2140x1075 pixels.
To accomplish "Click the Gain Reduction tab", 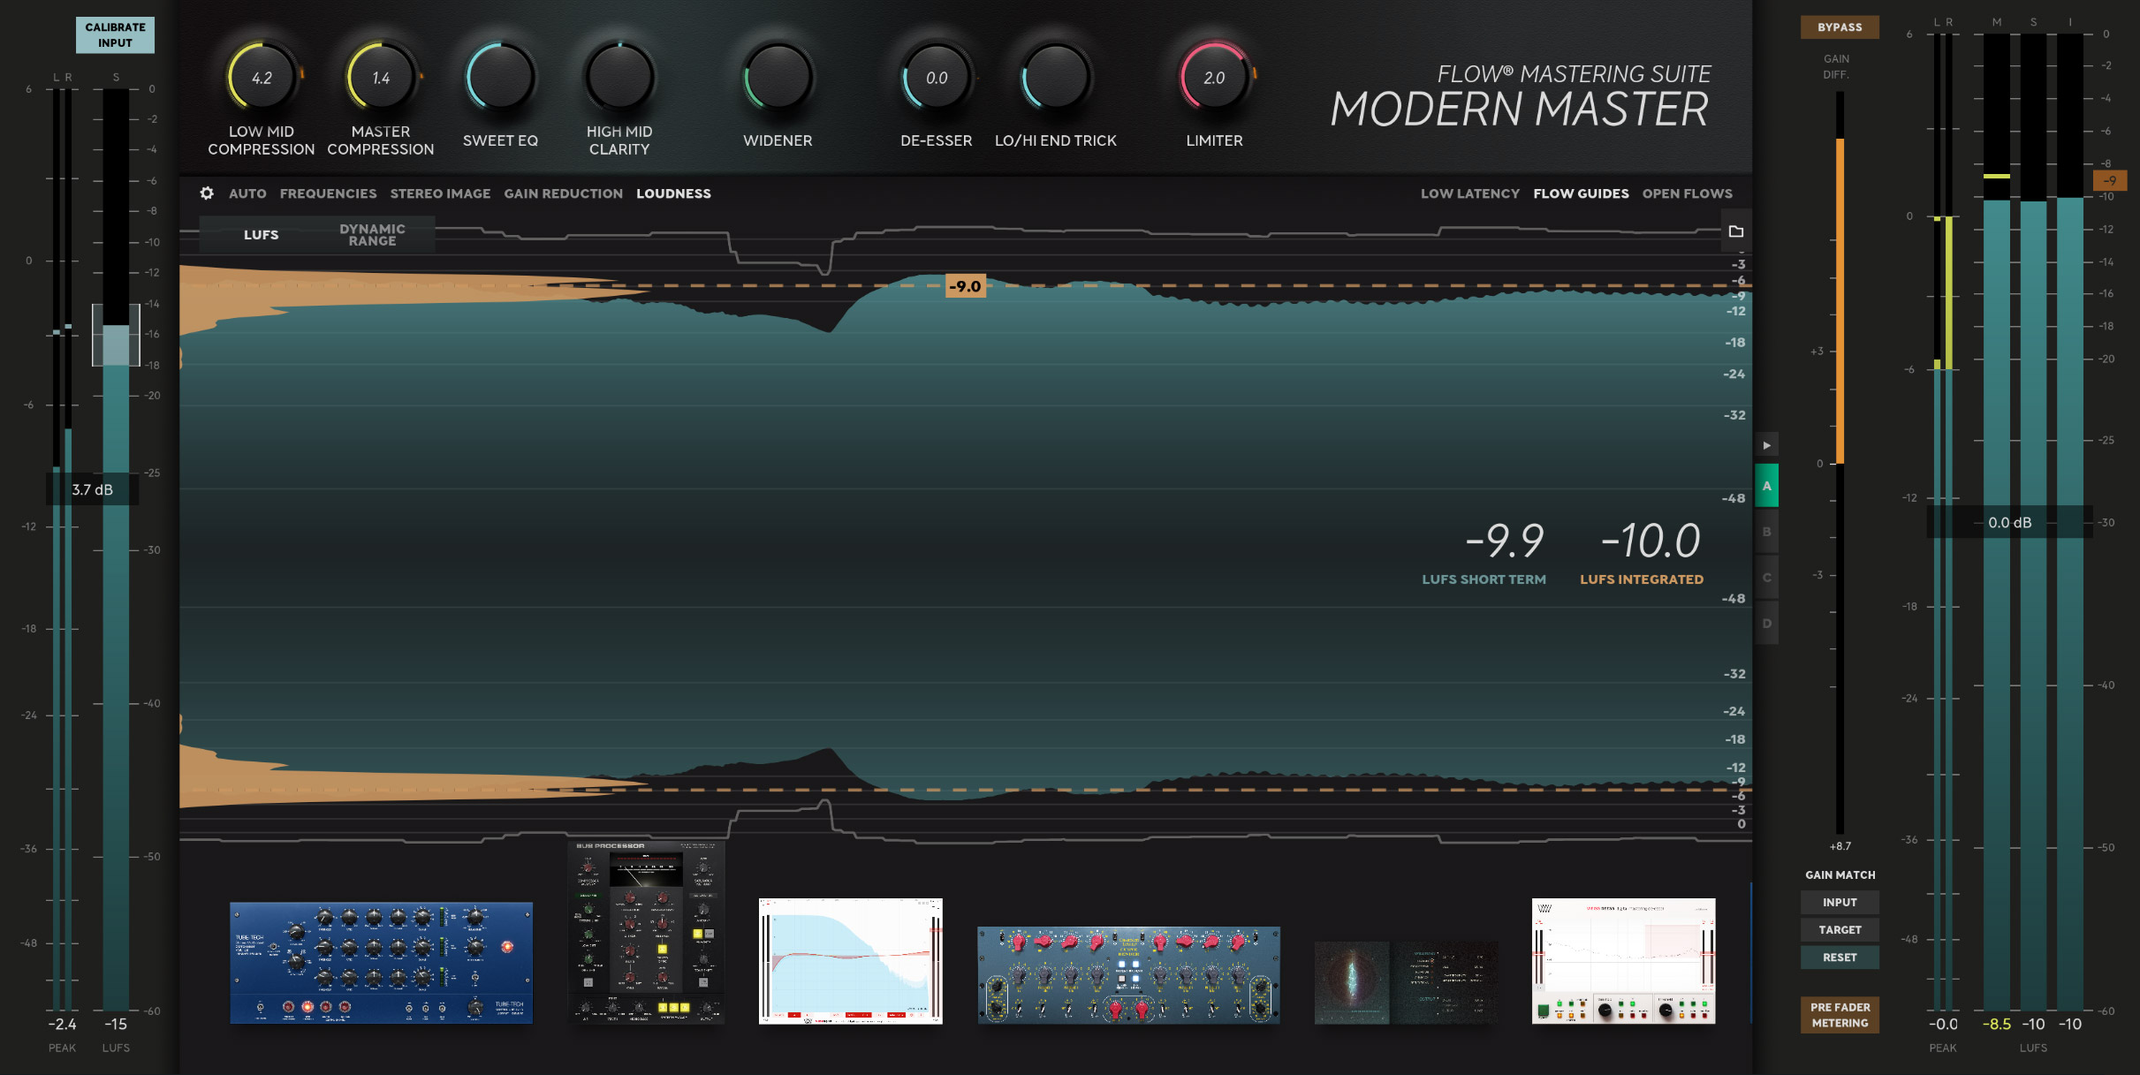I will pos(564,192).
